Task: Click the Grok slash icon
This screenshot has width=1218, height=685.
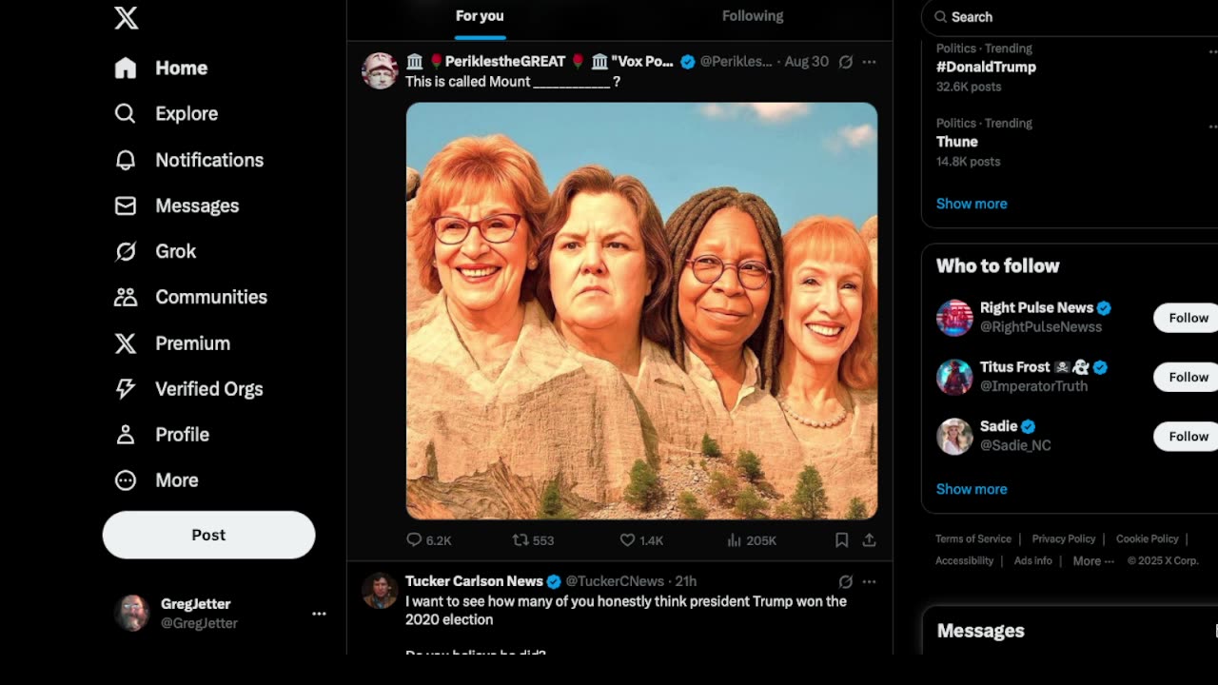Action: (126, 251)
